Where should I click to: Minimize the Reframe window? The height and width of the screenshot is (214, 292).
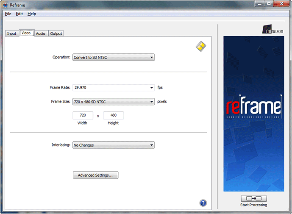tap(260, 3)
